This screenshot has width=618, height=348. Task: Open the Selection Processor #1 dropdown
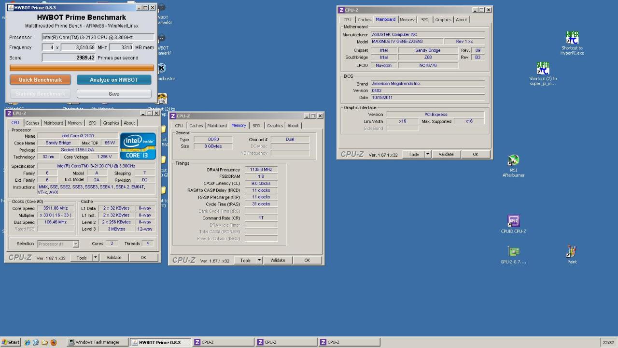pos(58,244)
